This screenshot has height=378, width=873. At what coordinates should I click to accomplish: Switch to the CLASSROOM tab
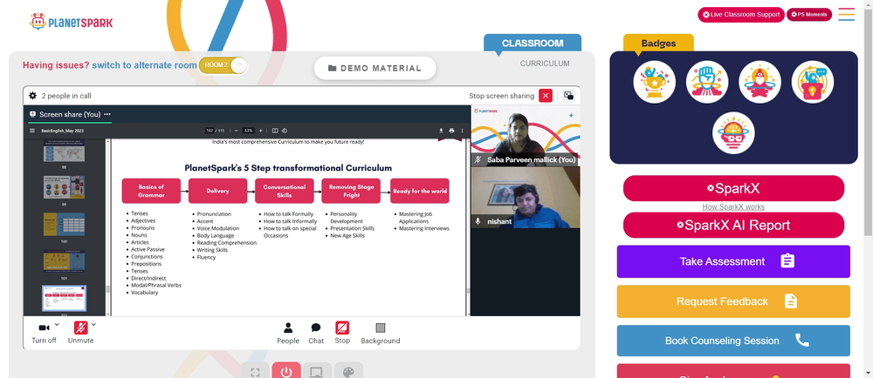(533, 43)
